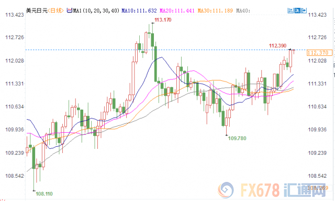This screenshot has width=335, height=209.
Task: Click 112.028 on the right price axis
Action: [x=317, y=61]
